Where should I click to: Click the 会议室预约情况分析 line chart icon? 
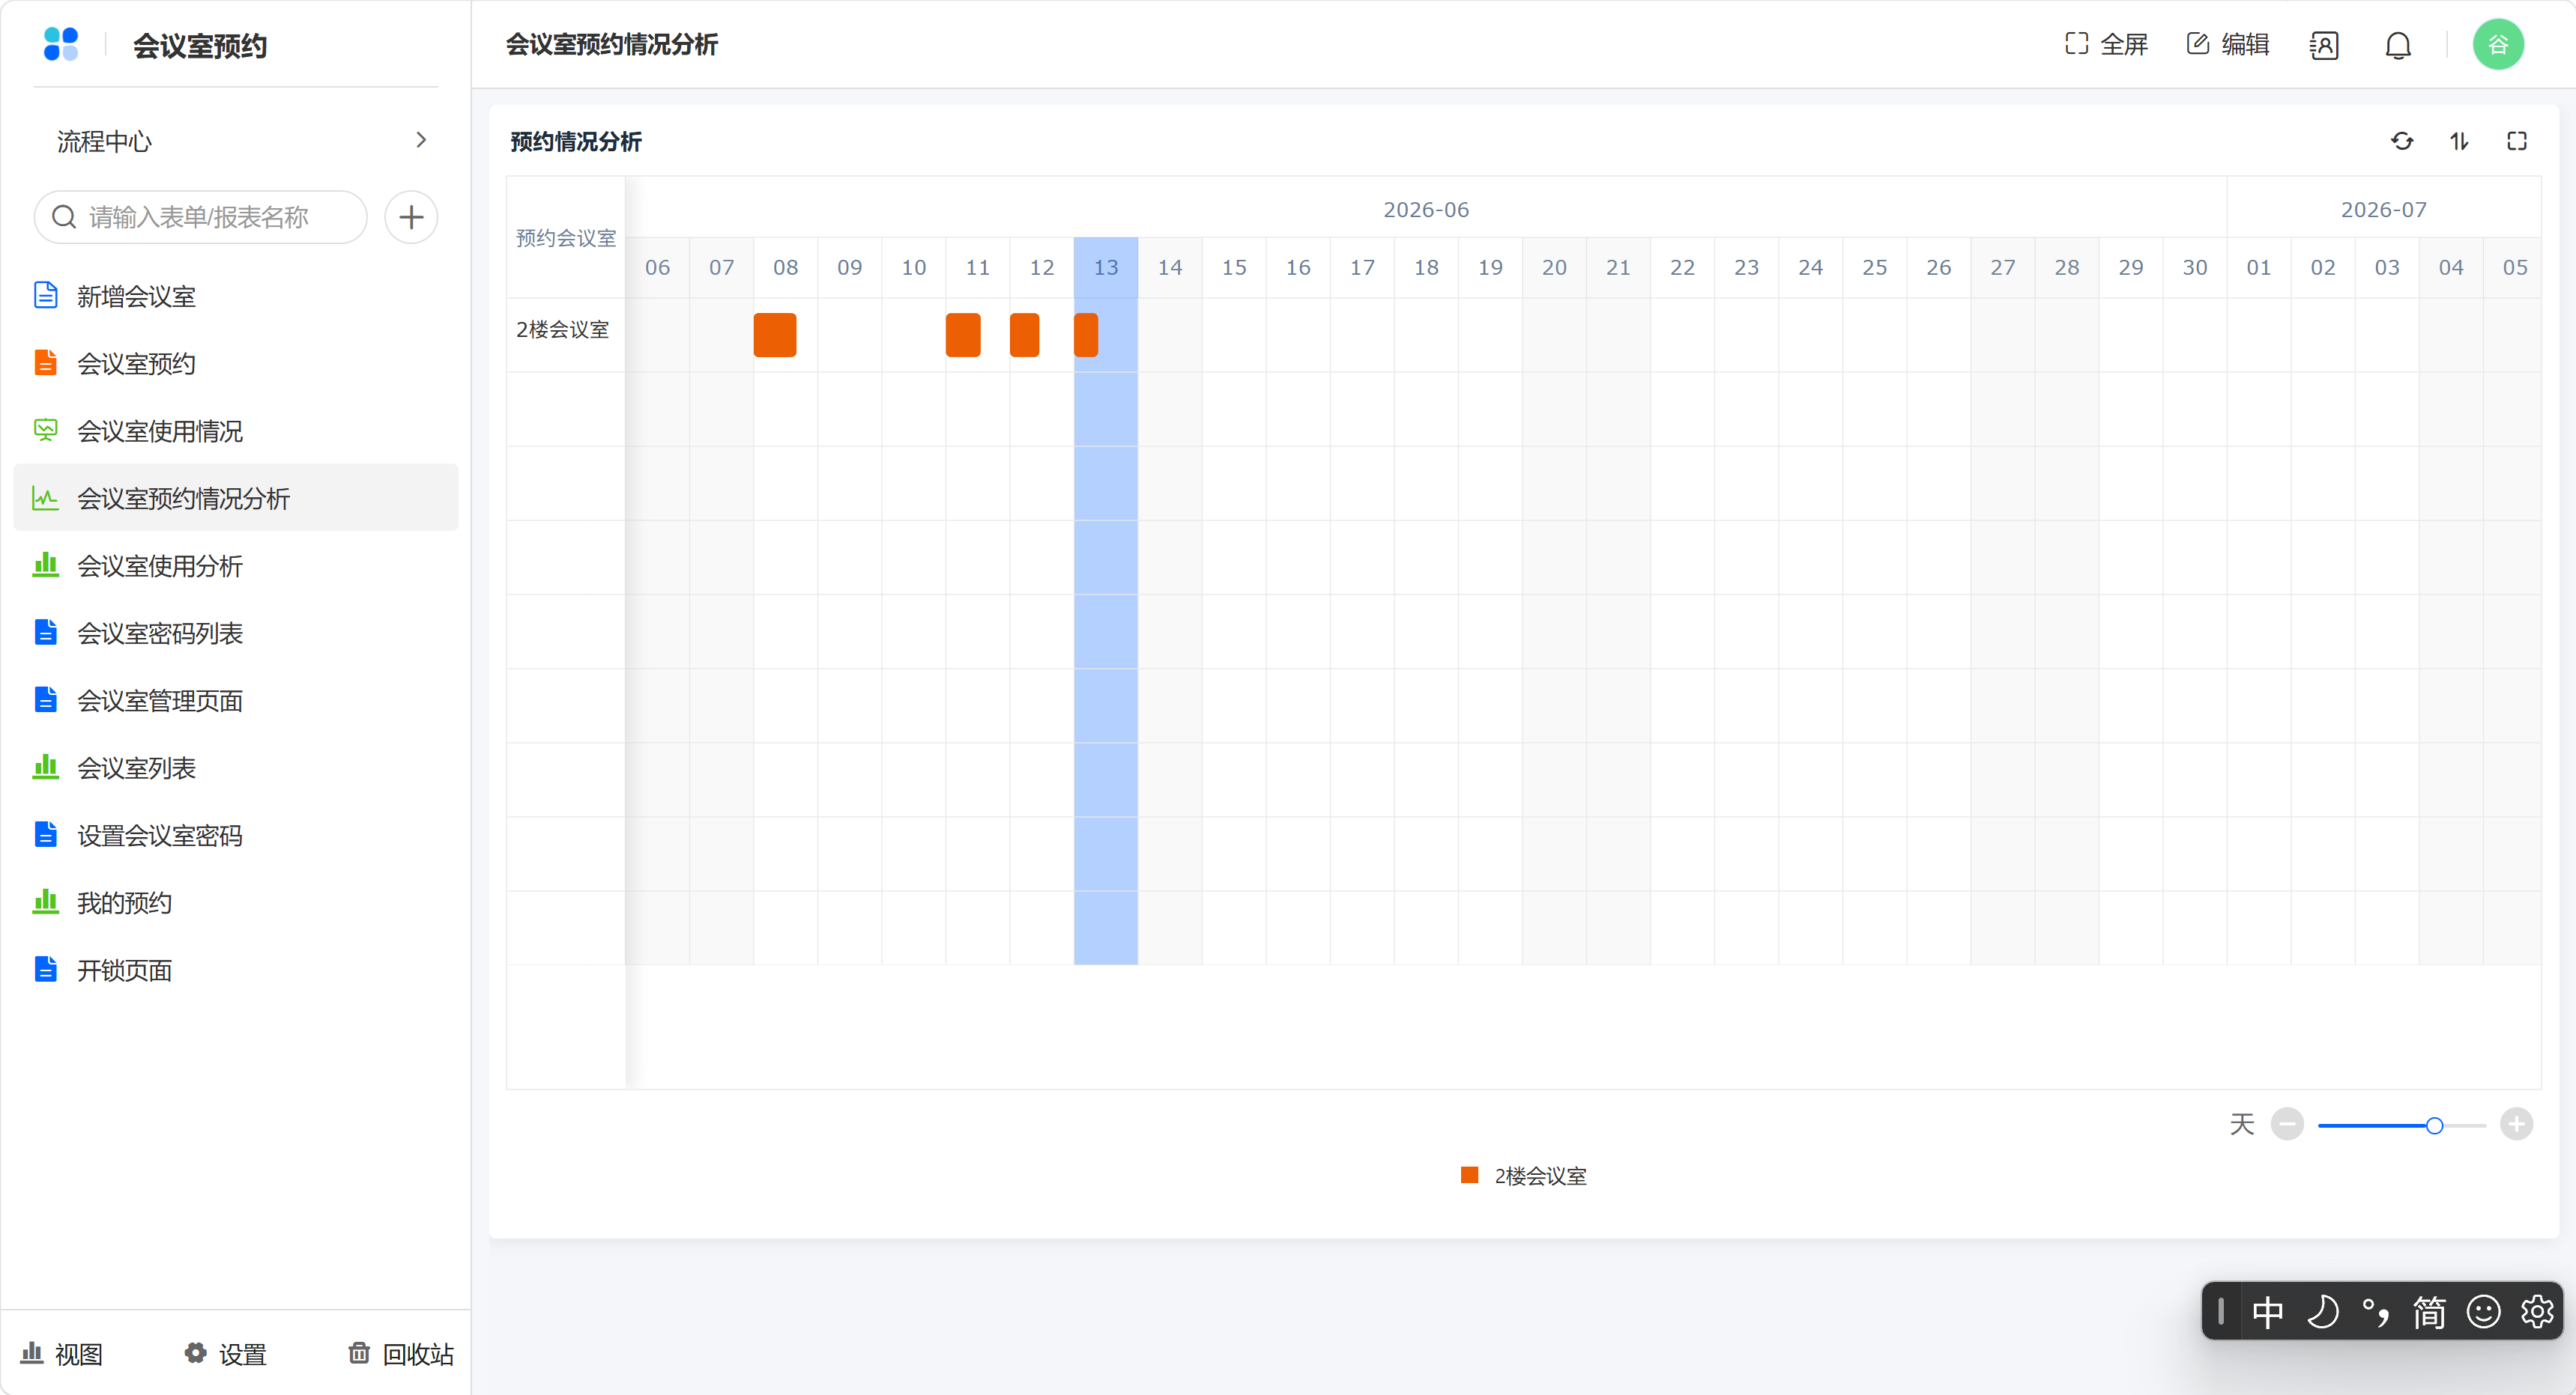[46, 498]
